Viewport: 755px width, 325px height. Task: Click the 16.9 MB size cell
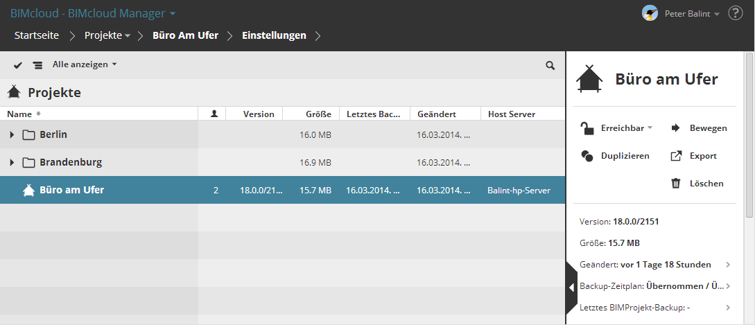(x=315, y=163)
